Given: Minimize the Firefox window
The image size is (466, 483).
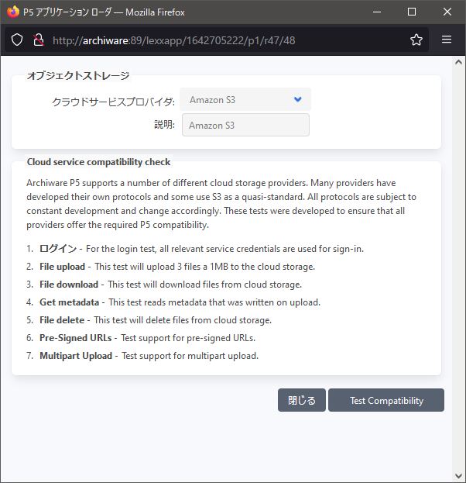Looking at the screenshot, I should point(376,12).
